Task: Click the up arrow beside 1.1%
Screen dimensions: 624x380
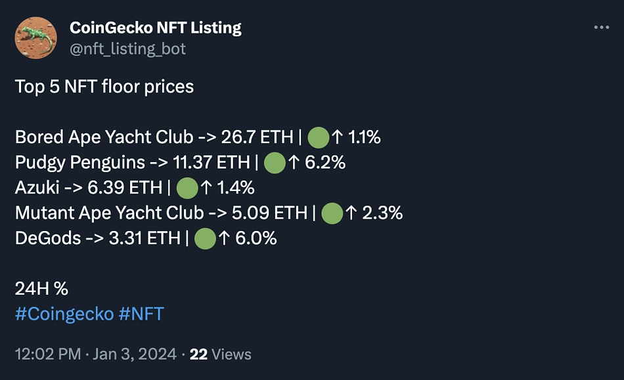Action: 338,137
